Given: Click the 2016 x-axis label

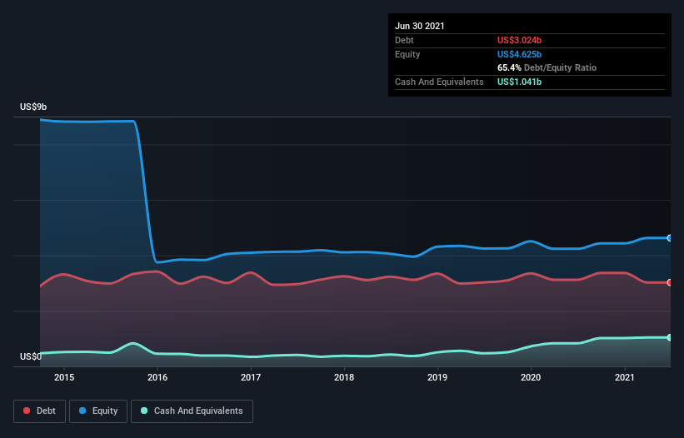Looking at the screenshot, I should click(x=157, y=377).
